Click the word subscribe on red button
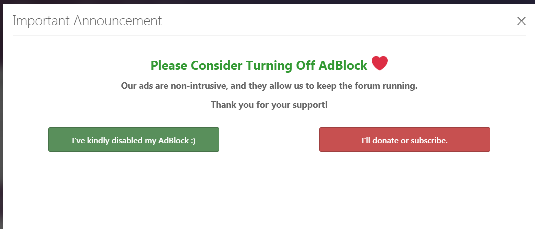Screen dimensions: 535x229 [429, 140]
